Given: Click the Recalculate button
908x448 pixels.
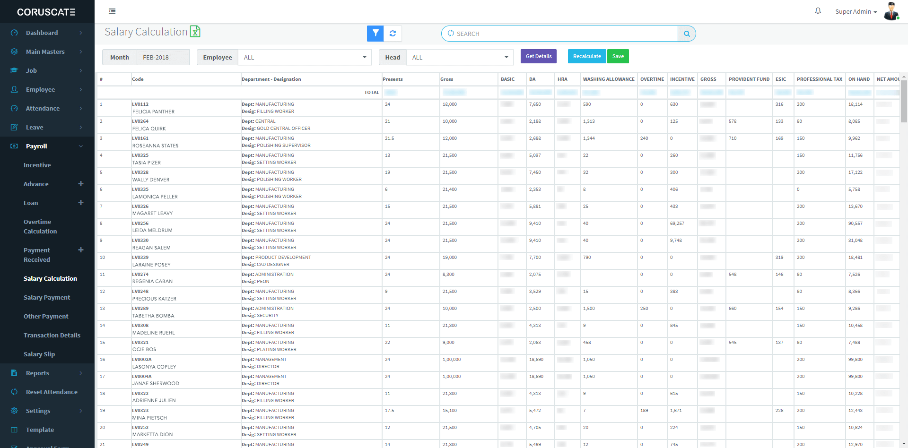Looking at the screenshot, I should [x=586, y=56].
